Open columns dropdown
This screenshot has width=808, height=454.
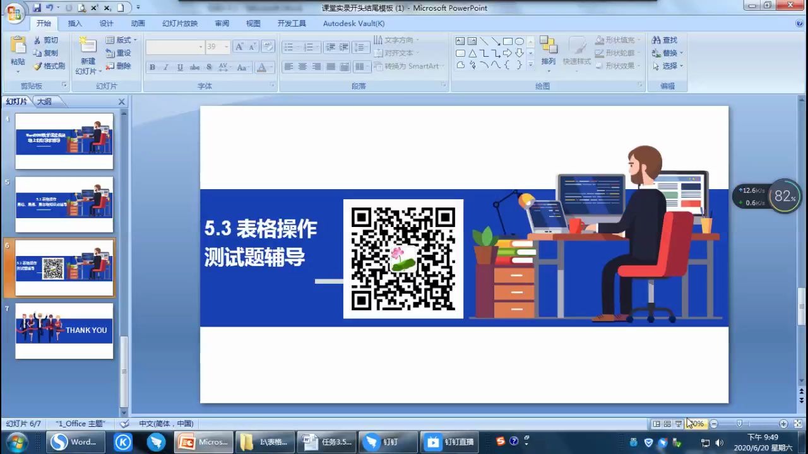(361, 67)
